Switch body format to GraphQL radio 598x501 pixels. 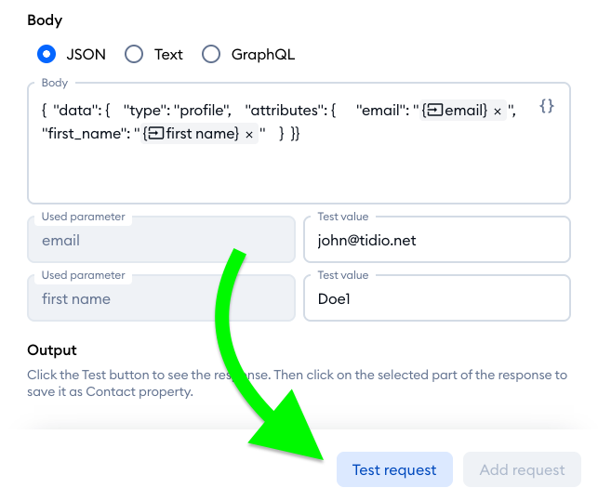pyautogui.click(x=212, y=54)
